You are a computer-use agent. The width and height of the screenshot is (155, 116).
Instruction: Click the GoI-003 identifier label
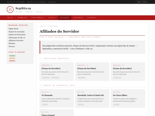pos(117,92)
